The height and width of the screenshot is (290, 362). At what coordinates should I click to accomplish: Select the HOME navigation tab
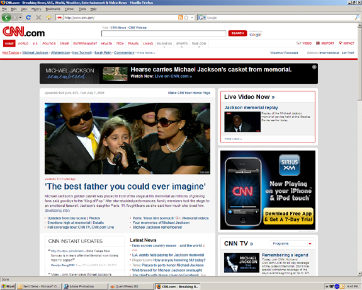(9, 43)
